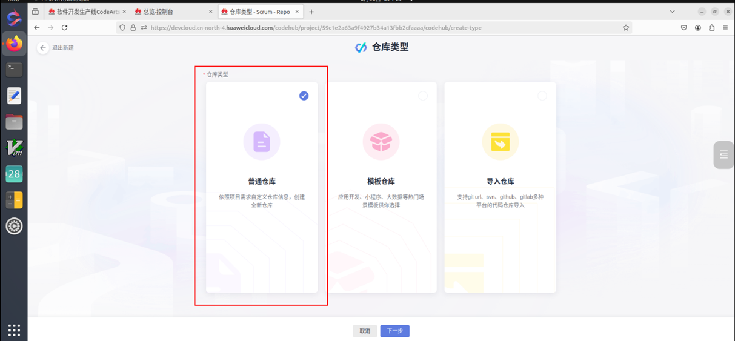
Task: Open the Firefox View tab overview icon
Action: (35, 12)
